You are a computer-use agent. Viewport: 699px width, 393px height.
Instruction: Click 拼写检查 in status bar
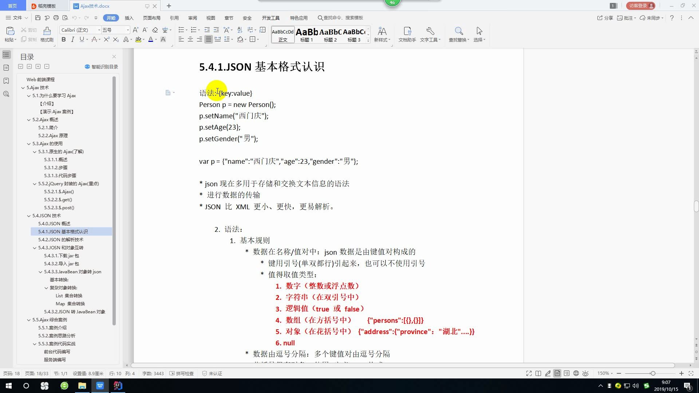(x=182, y=373)
